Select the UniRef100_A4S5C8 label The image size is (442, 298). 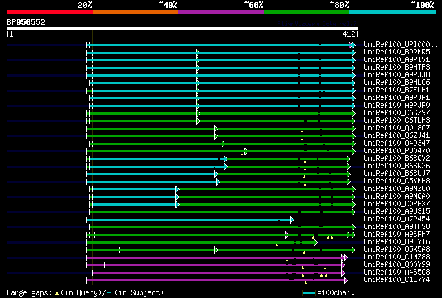tap(396, 272)
